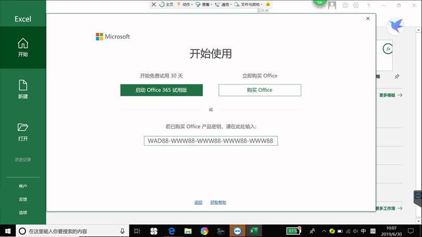Open the volume speaker tray icon
Screen dimensions: 422x237
click(x=356, y=231)
